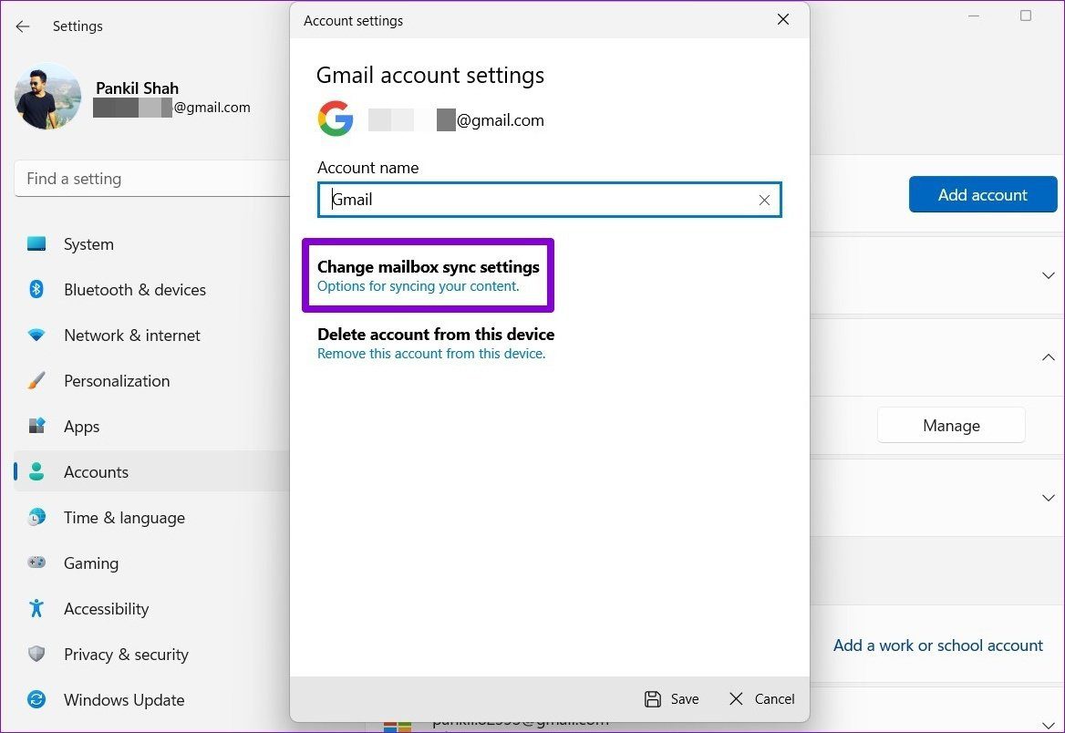Click the Personalization paintbrush icon
Image resolution: width=1065 pixels, height=733 pixels.
(x=36, y=380)
